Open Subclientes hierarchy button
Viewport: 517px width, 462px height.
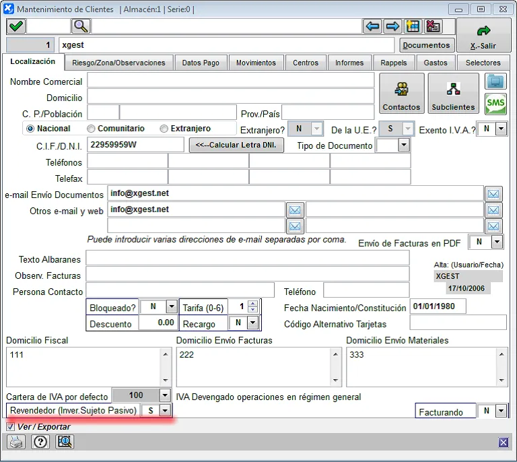(453, 94)
